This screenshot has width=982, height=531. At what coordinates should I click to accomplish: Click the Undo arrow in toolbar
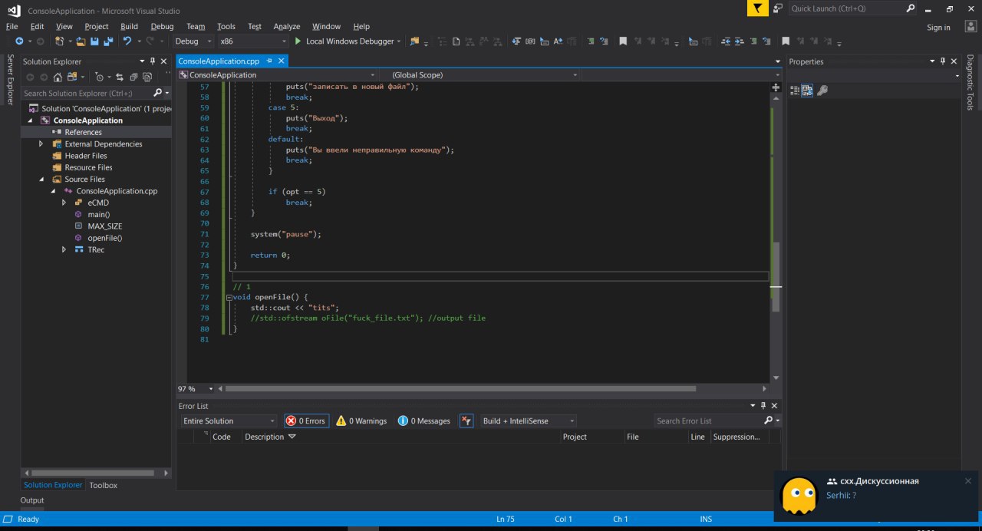point(127,41)
